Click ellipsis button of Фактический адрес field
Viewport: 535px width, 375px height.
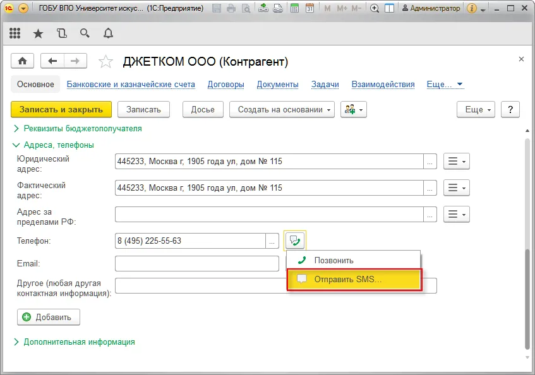430,188
